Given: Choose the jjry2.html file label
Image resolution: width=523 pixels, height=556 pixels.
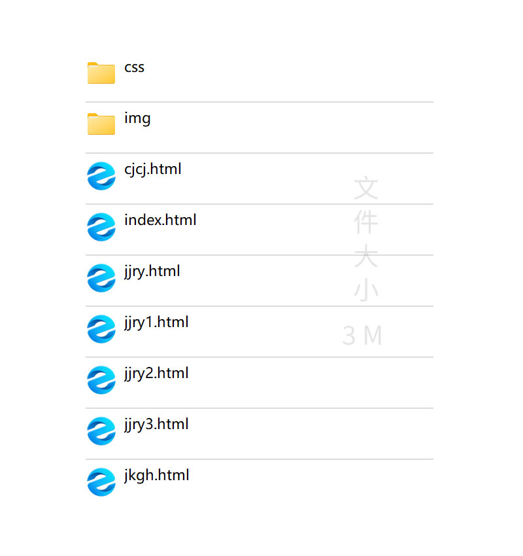Looking at the screenshot, I should coord(156,374).
